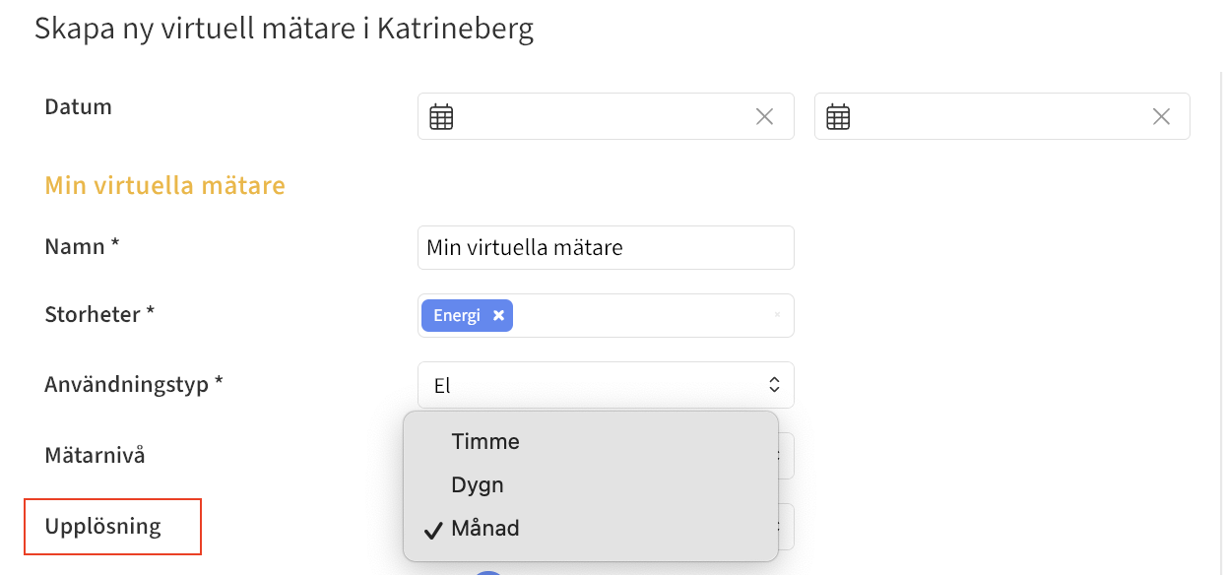Clear the first Datum field with its X
This screenshot has height=575, width=1223.
click(764, 117)
